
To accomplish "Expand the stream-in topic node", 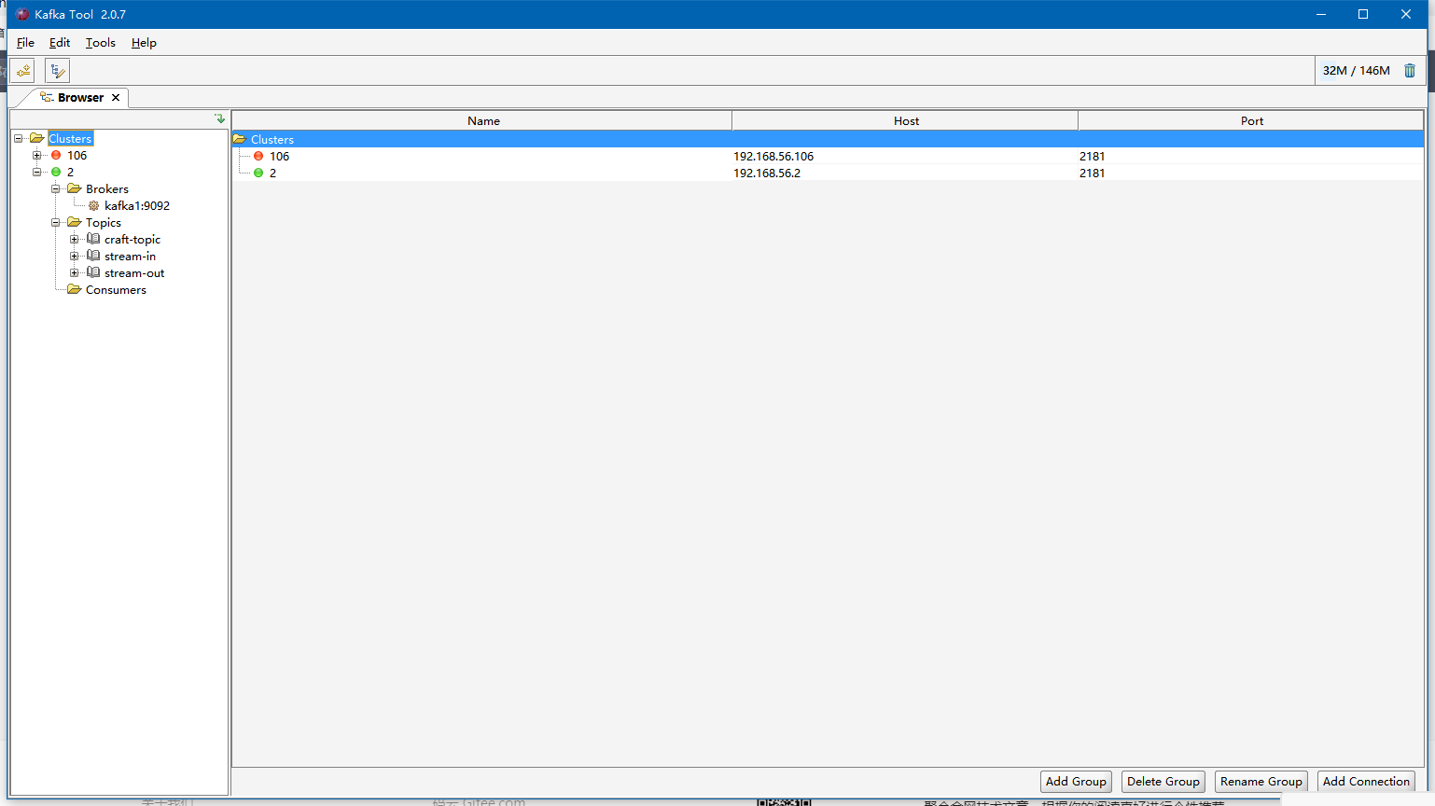I will (x=74, y=257).
